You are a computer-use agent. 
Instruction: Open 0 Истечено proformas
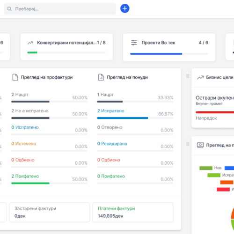(x=24, y=144)
